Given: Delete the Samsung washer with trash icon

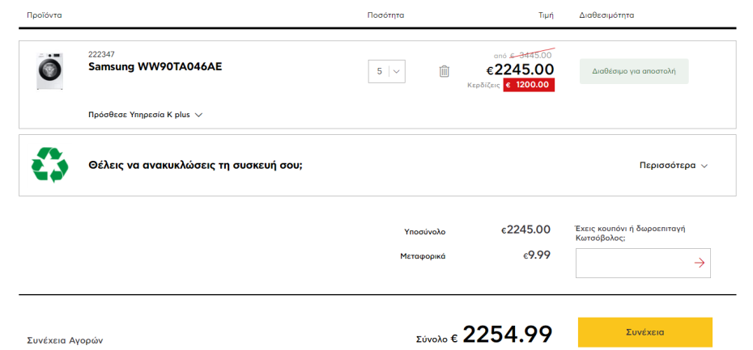Looking at the screenshot, I should coord(444,71).
